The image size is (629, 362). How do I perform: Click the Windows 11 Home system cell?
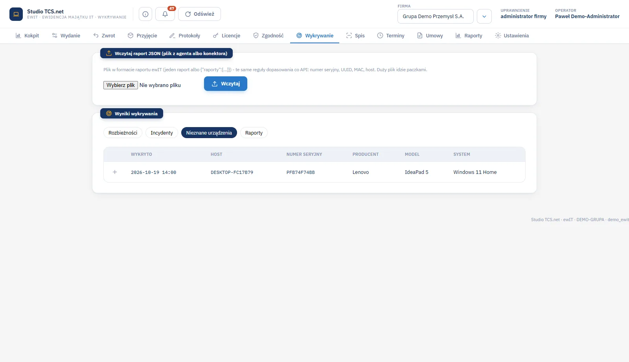click(x=475, y=172)
